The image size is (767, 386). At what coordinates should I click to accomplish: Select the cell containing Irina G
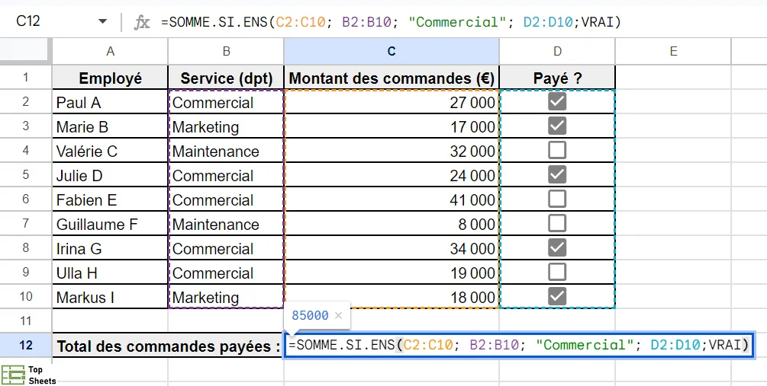(110, 248)
